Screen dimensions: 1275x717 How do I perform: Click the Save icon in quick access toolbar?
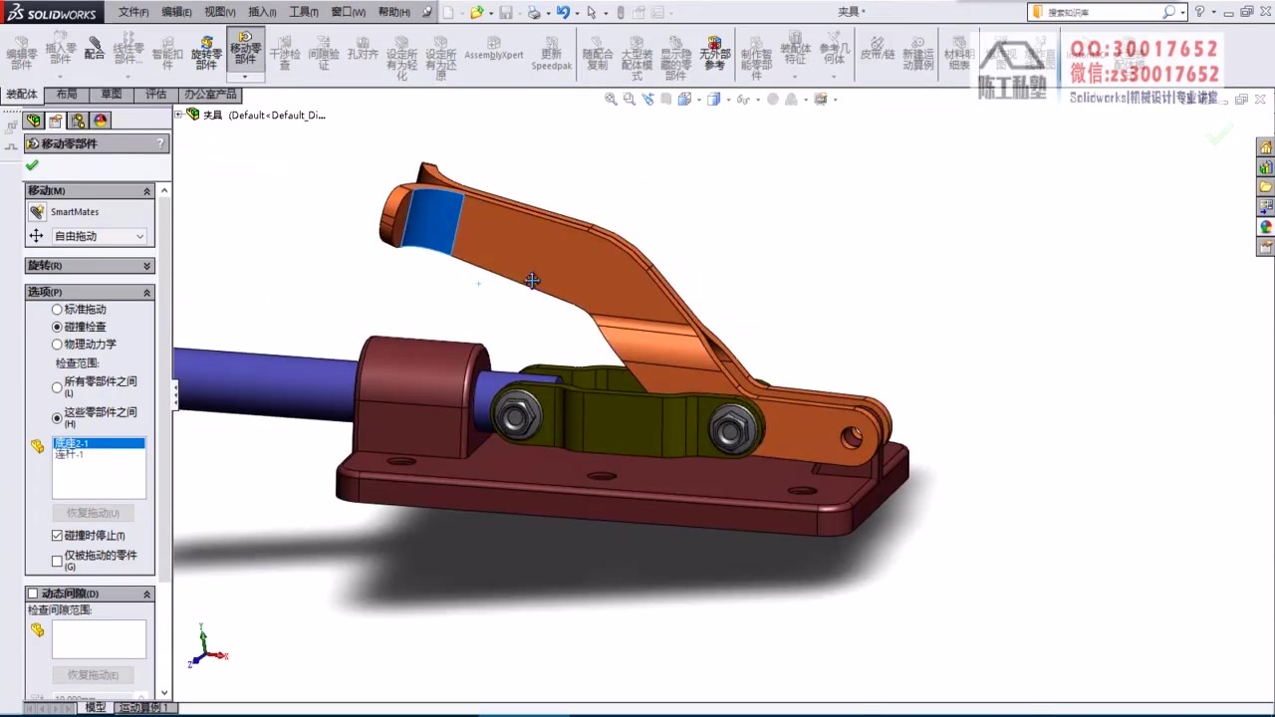tap(505, 12)
